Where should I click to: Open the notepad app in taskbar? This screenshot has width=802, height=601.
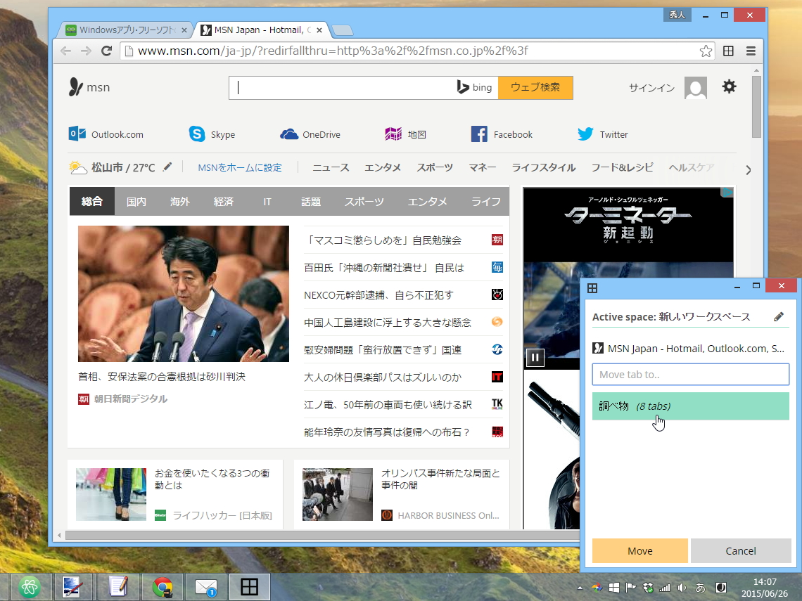(118, 587)
